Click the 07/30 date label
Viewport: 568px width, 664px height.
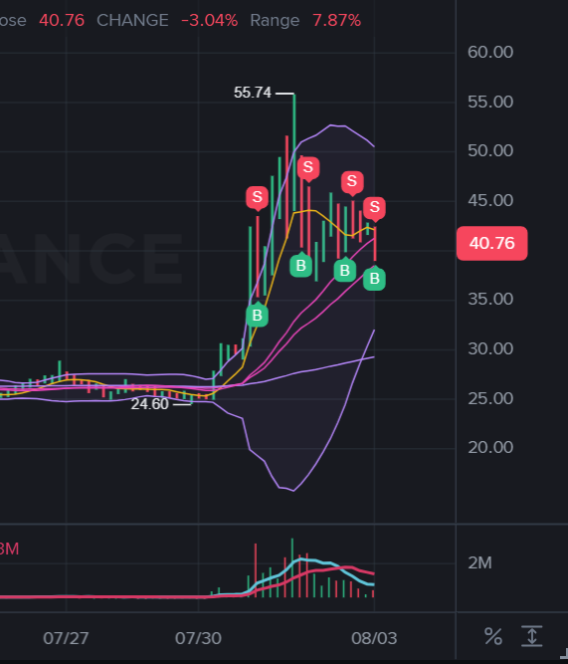pyautogui.click(x=199, y=638)
